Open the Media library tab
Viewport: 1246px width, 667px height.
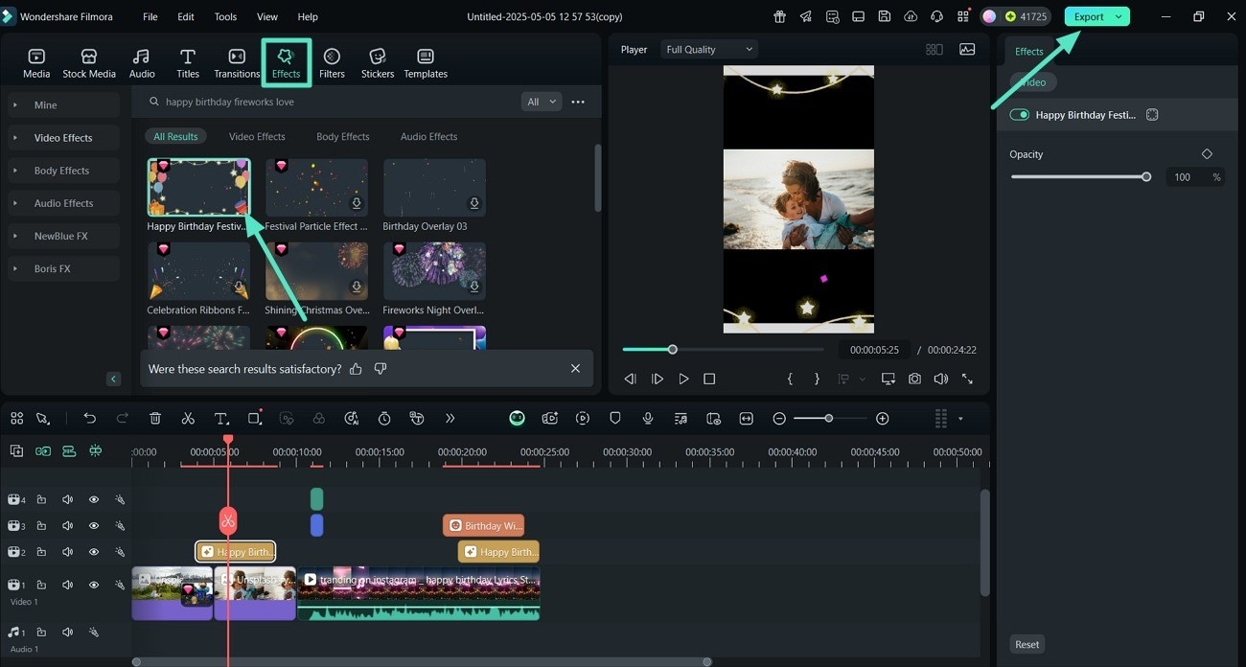36,63
